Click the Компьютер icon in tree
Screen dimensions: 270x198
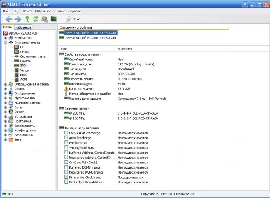(11, 38)
